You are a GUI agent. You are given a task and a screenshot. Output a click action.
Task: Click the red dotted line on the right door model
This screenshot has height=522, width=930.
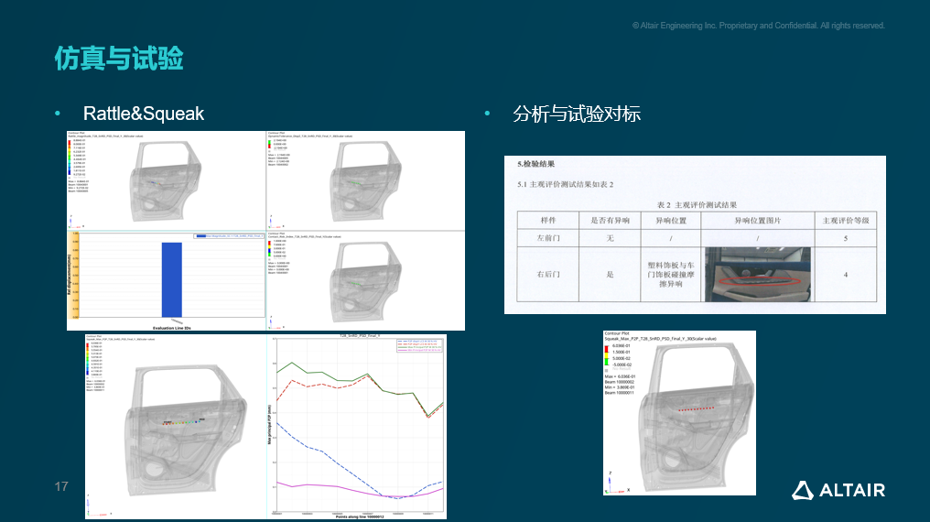click(x=697, y=408)
